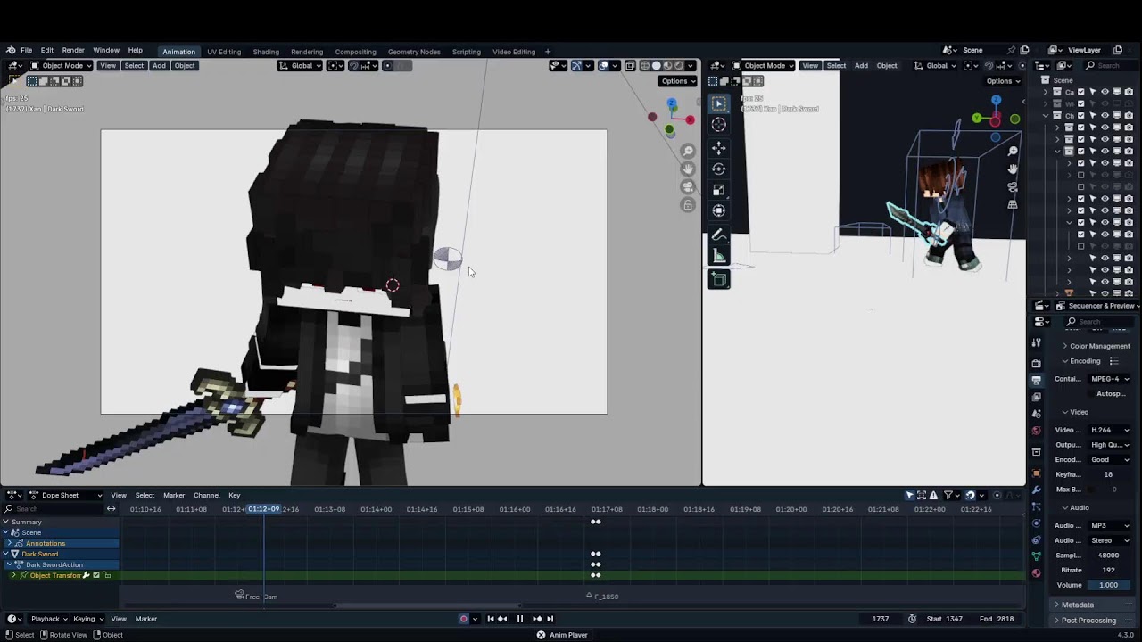Image resolution: width=1142 pixels, height=642 pixels.
Task: Toggle the lock camera to view icon
Action: pos(688,205)
